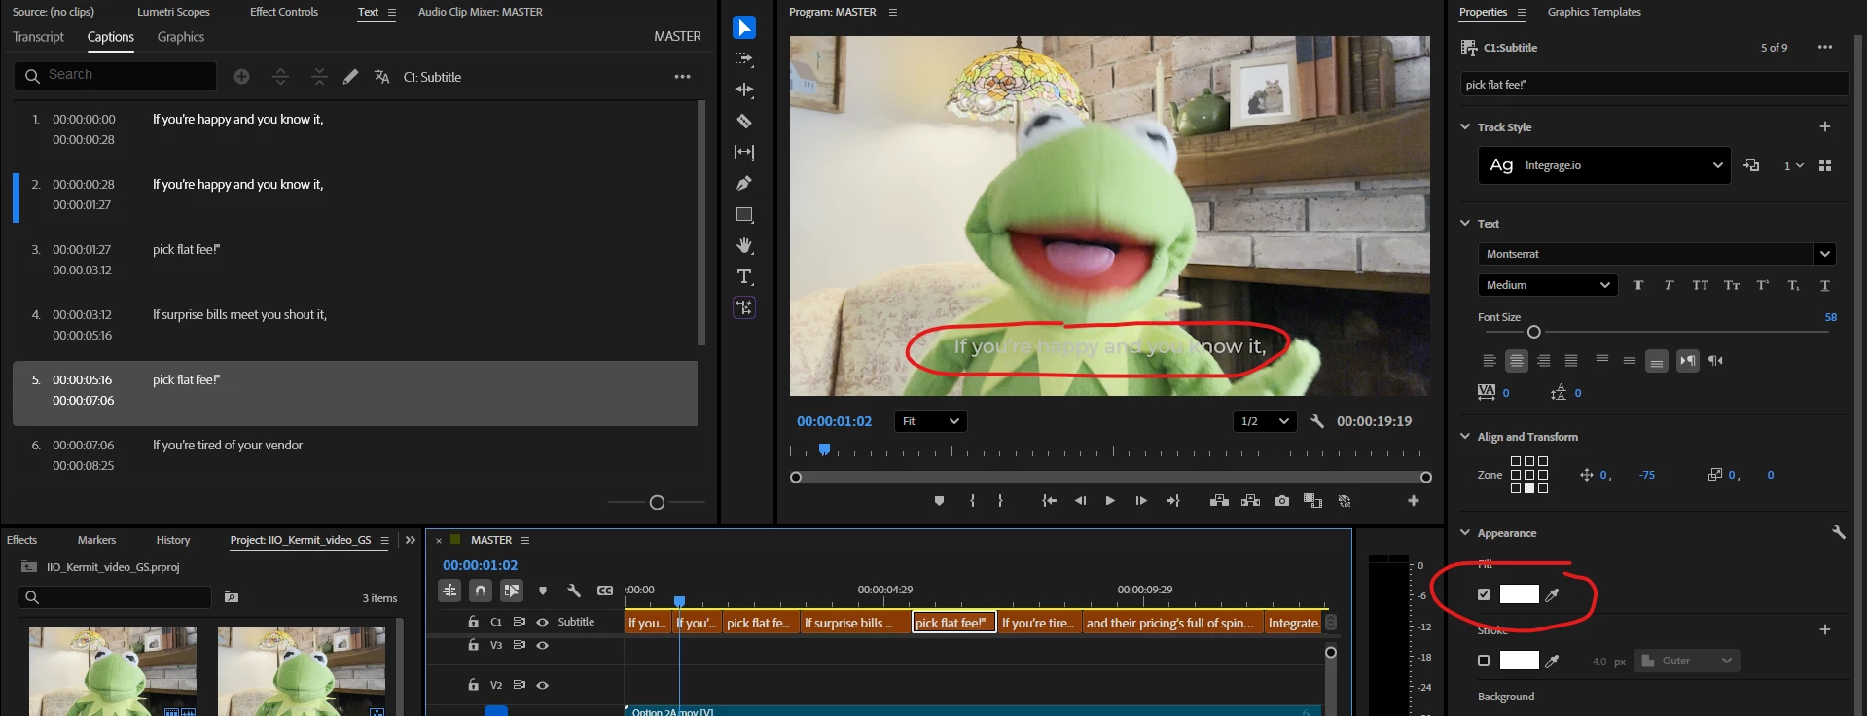Lock the C1 Subtitle track

[473, 622]
